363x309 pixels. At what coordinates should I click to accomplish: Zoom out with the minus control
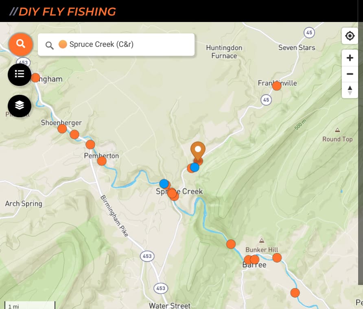click(x=350, y=74)
